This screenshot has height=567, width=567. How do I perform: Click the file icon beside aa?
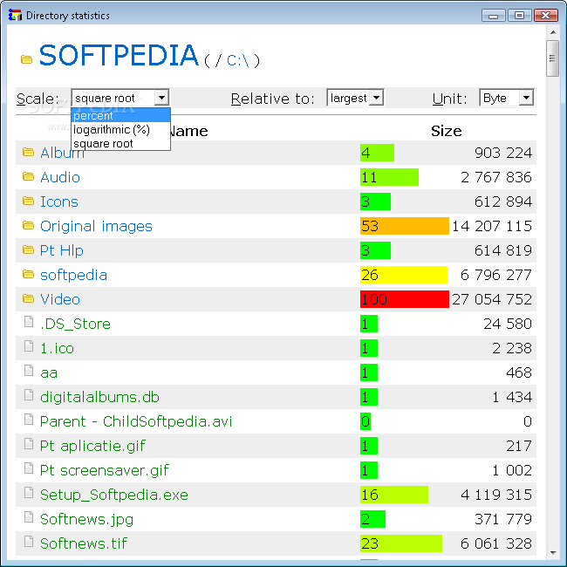[29, 370]
